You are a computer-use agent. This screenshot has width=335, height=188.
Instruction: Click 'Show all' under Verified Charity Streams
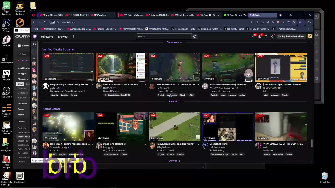pos(174,101)
